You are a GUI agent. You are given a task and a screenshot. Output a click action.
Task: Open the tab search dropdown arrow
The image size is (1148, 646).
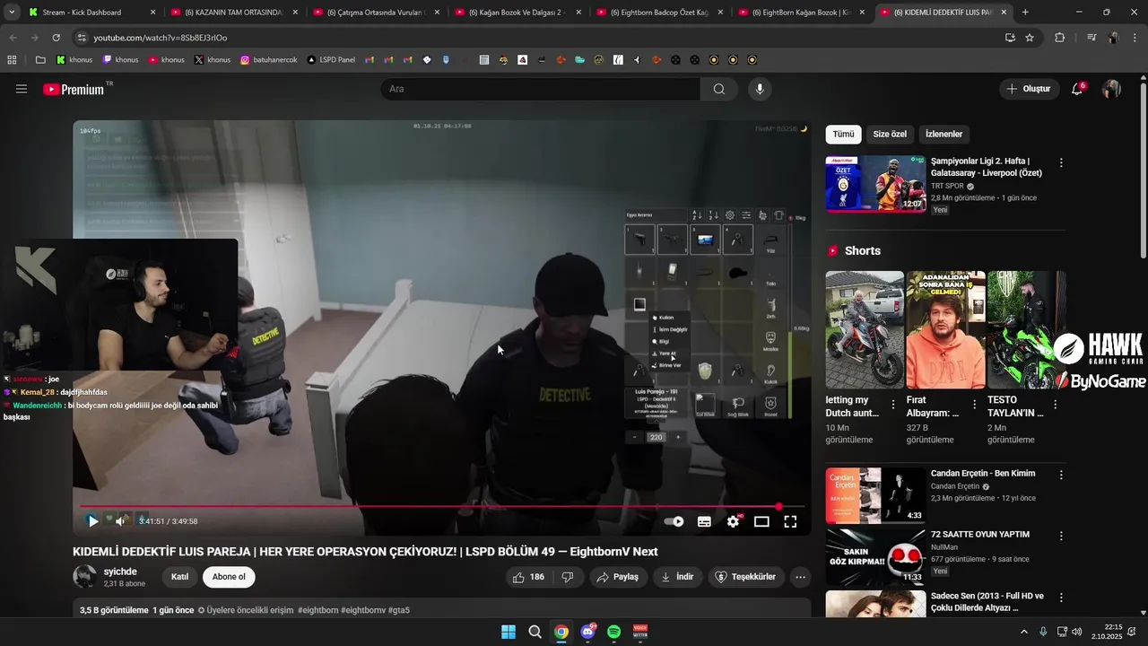coord(11,13)
